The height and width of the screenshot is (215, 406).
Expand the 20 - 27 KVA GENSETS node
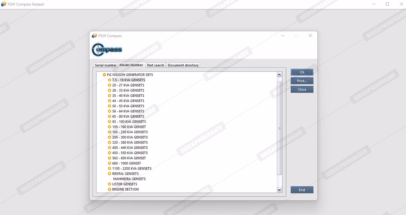(x=109, y=85)
